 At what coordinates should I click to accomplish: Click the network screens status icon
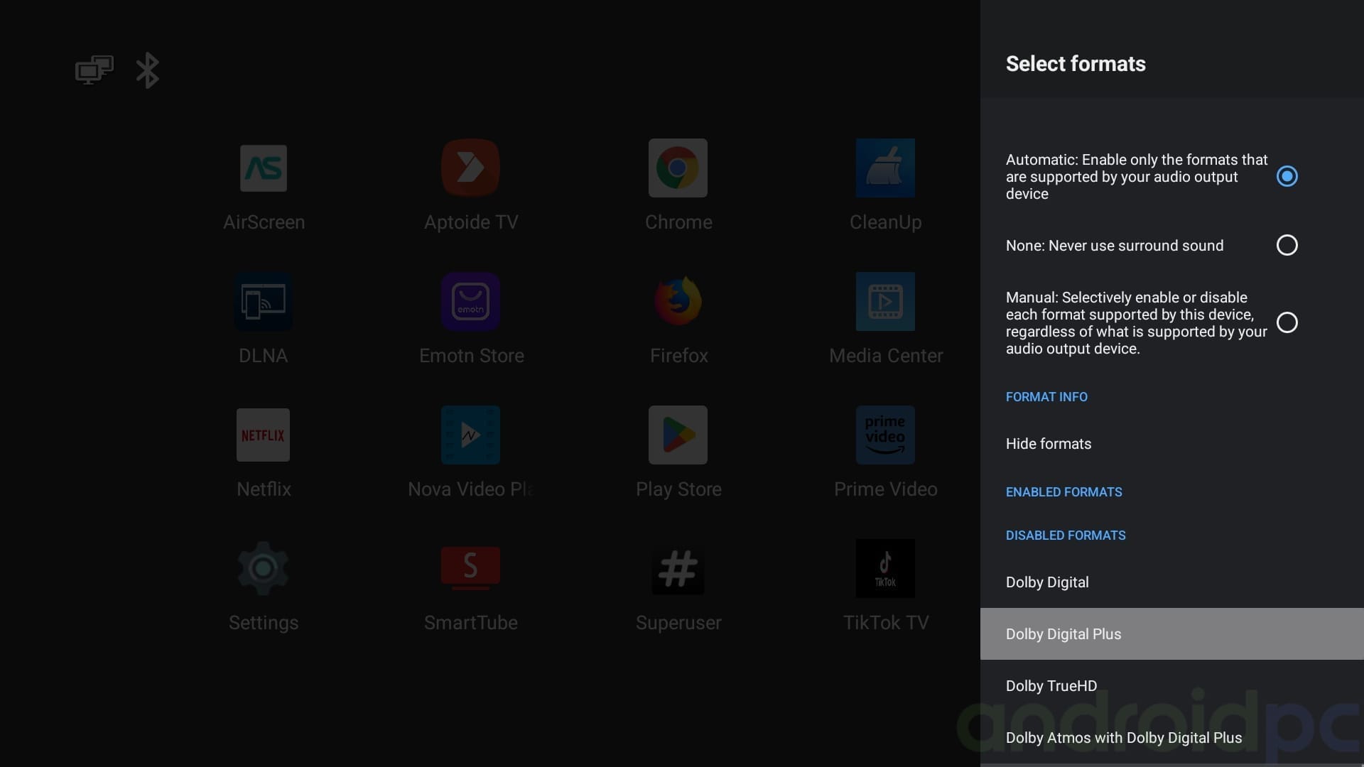click(94, 70)
